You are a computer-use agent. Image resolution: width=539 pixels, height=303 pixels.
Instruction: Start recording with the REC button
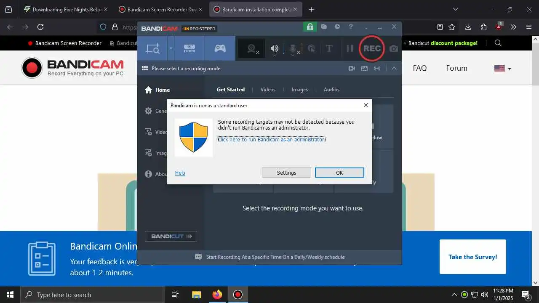372,48
